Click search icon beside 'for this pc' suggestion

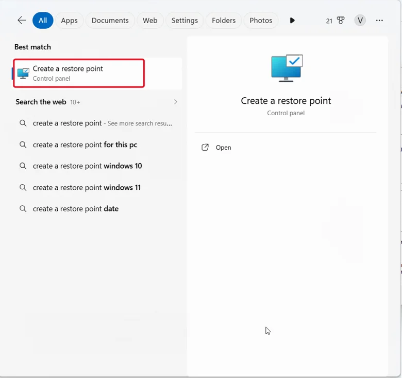(23, 145)
